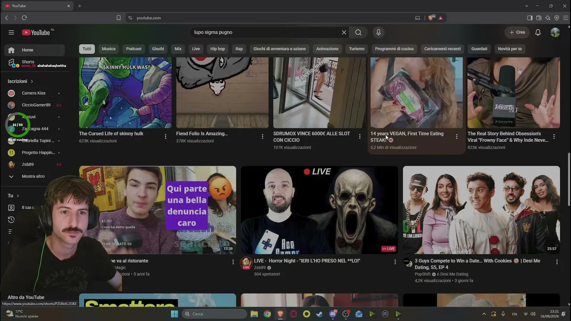Screen dimensions: 571x321
Task: Select the 'Novità per te' chip
Action: (x=510, y=49)
